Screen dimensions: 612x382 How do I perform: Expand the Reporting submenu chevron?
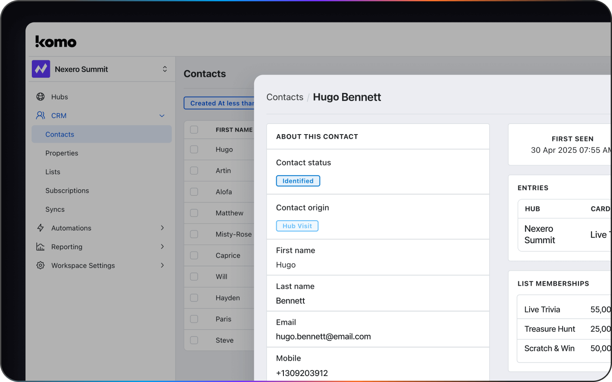(x=162, y=247)
